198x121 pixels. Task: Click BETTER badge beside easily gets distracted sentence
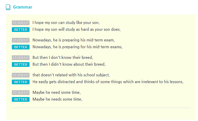point(21,82)
